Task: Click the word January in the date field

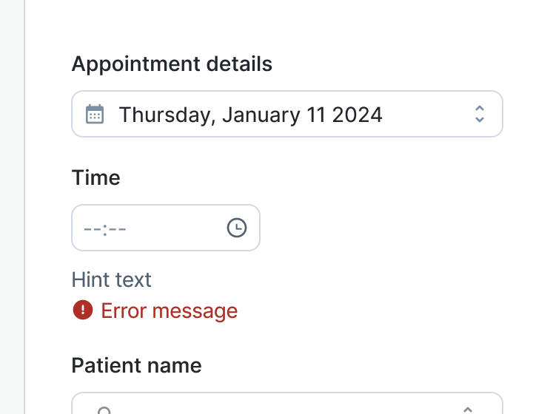Action: [x=260, y=115]
